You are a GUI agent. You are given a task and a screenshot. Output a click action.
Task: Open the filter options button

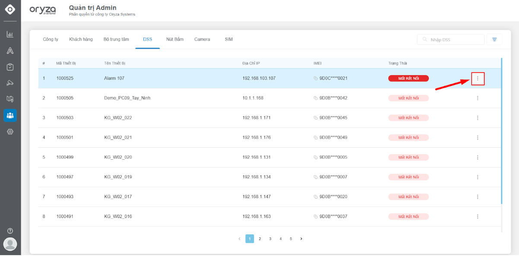click(x=494, y=40)
